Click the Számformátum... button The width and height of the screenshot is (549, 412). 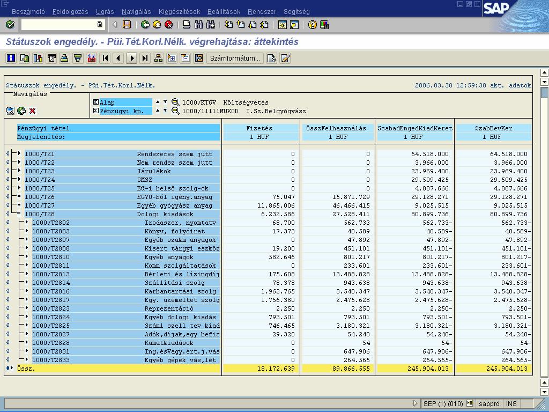coord(235,58)
